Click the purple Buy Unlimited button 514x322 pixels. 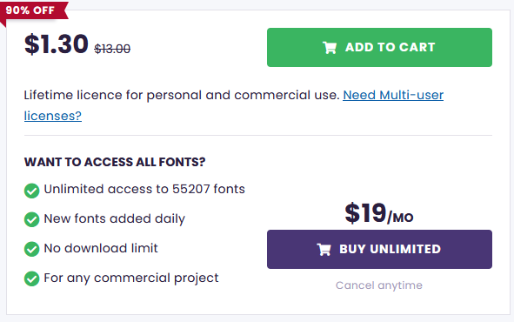[x=379, y=249]
